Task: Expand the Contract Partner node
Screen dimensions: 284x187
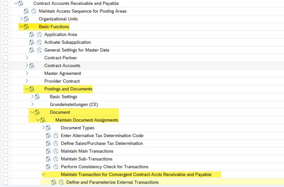Action: coord(27,58)
